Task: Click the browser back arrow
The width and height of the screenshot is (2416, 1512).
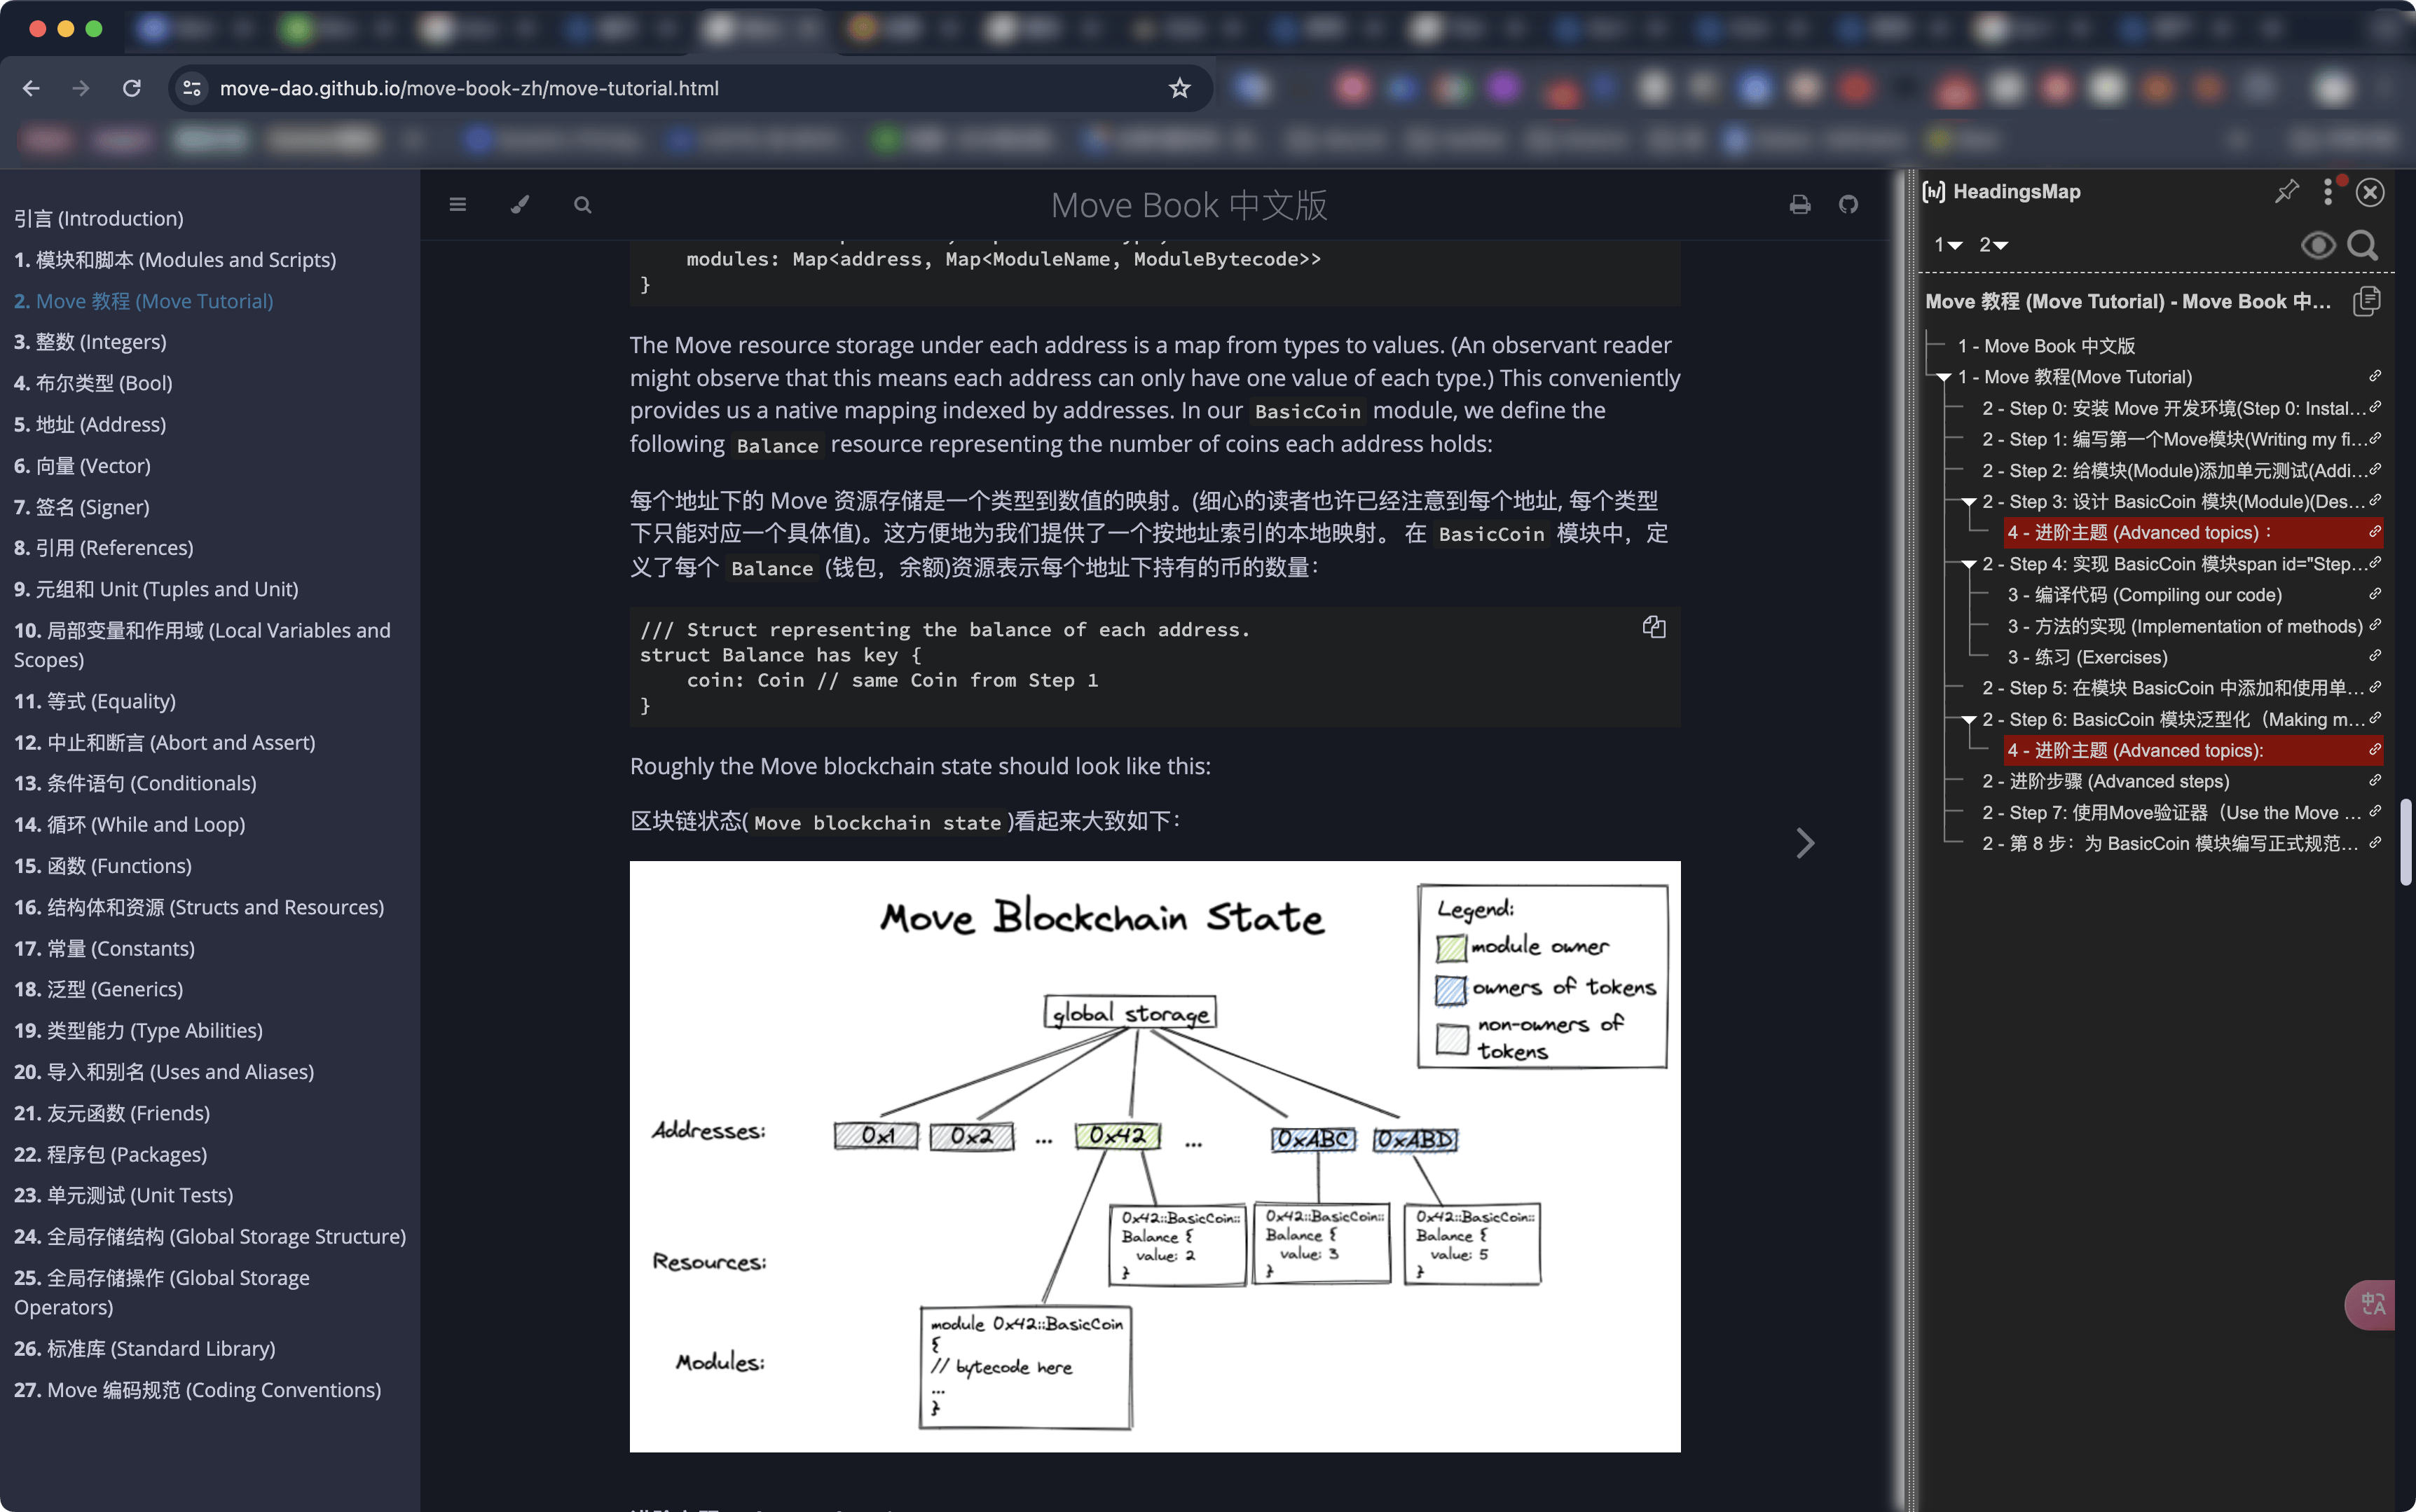Action: 31,88
